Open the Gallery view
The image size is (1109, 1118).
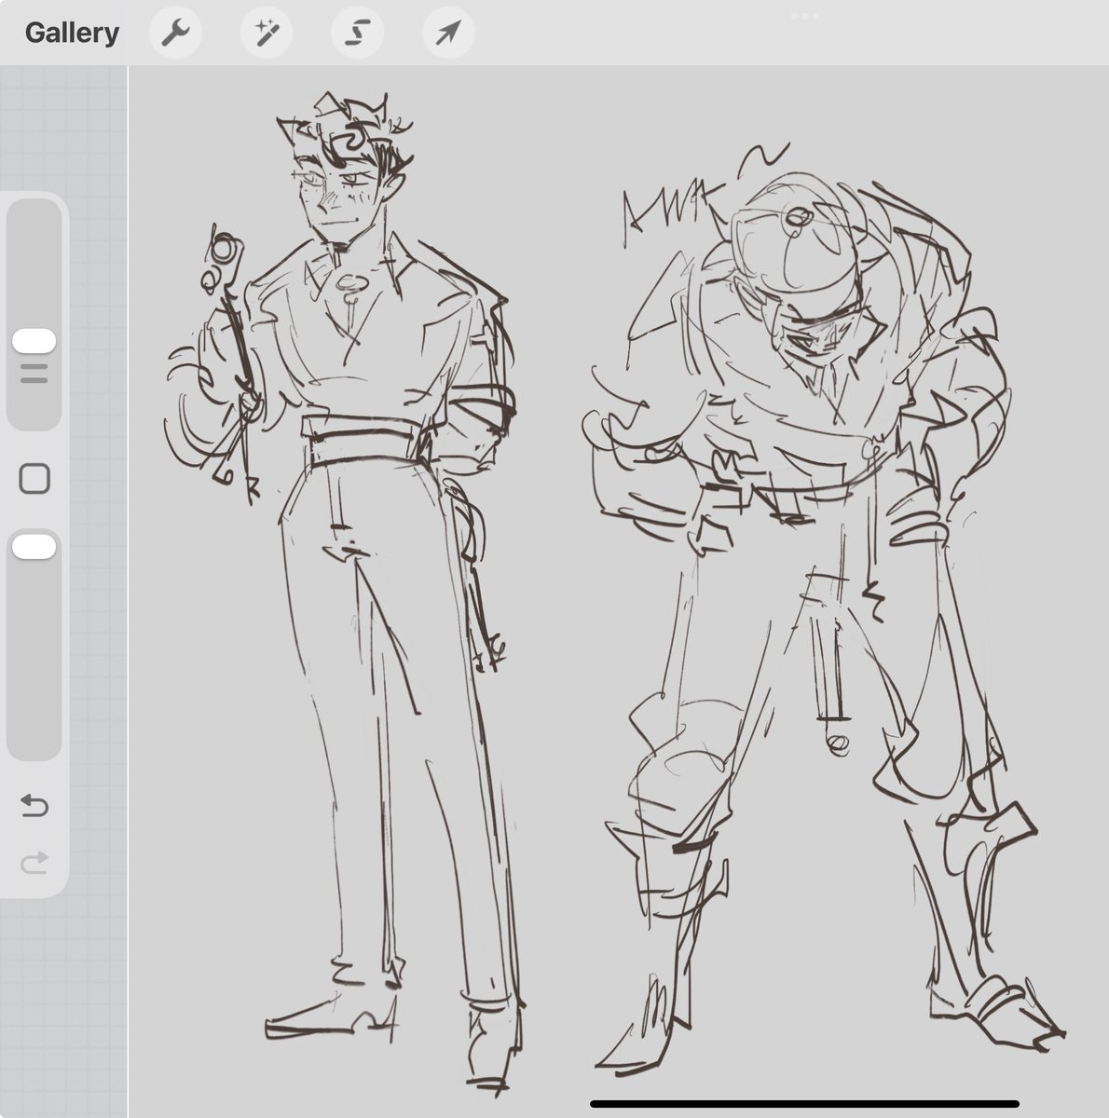(72, 33)
